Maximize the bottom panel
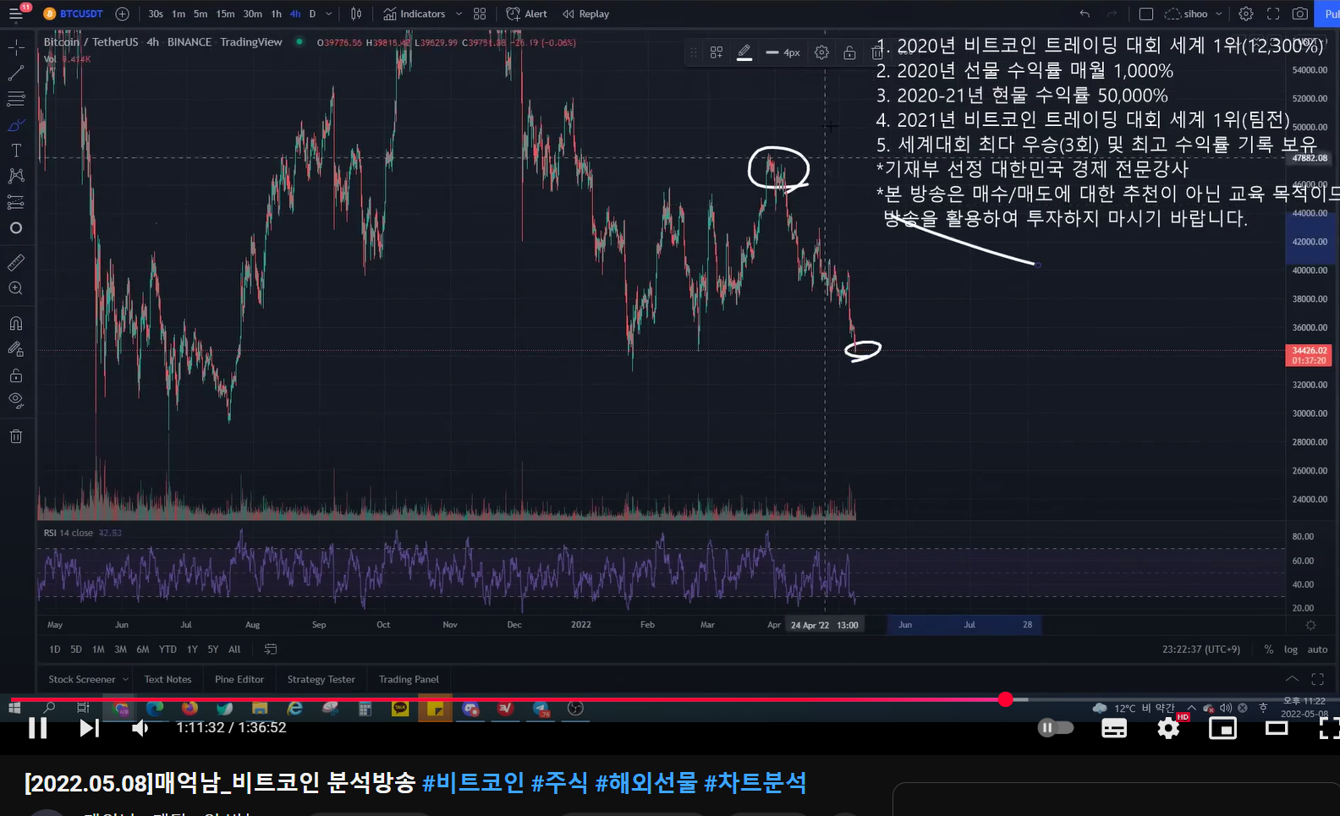The image size is (1340, 816). pos(1317,679)
